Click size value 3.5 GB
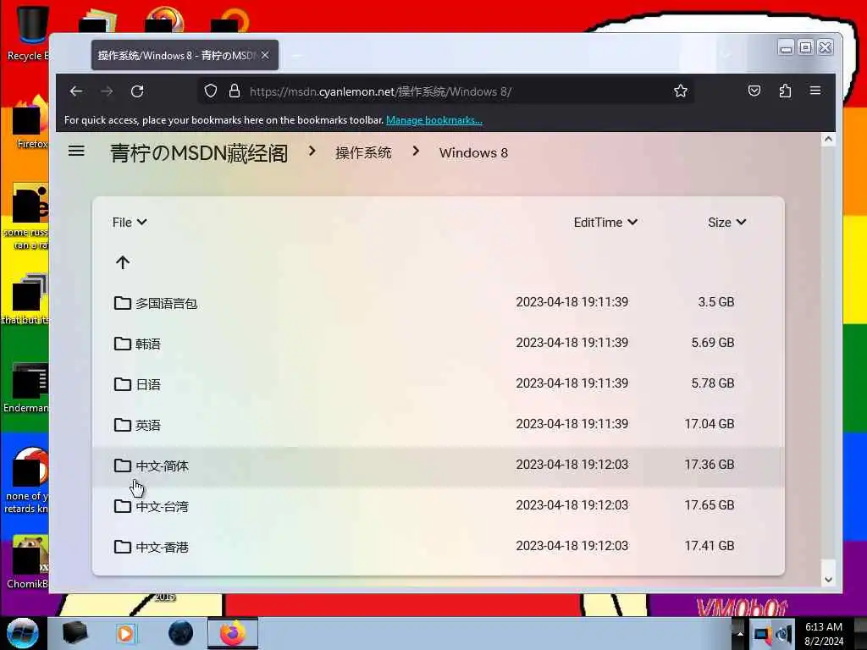867x650 pixels. coord(716,302)
